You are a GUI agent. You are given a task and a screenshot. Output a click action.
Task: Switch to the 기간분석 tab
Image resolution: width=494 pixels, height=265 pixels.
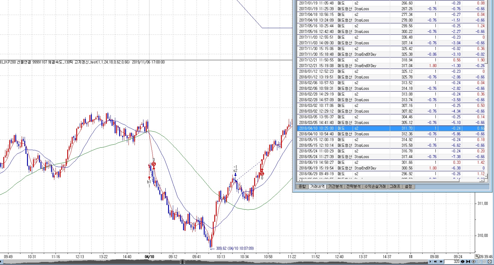[x=335, y=187]
